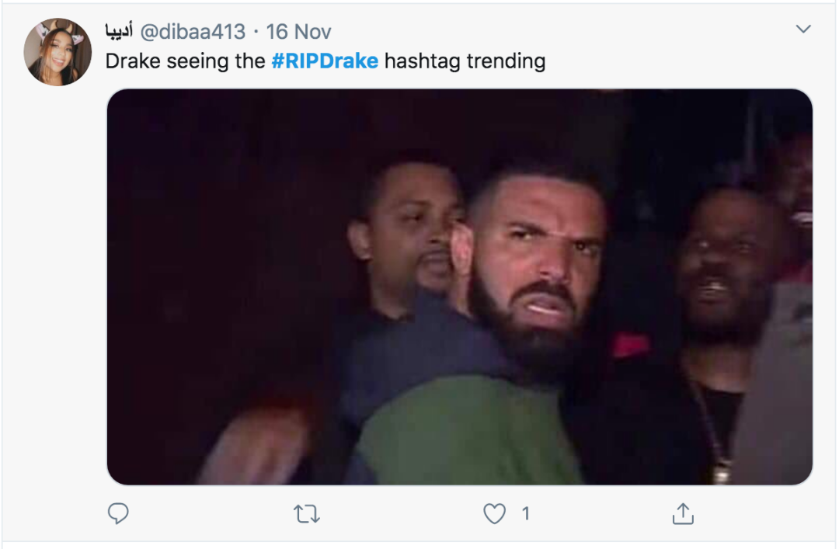Click the reply speech bubble icon

click(118, 513)
